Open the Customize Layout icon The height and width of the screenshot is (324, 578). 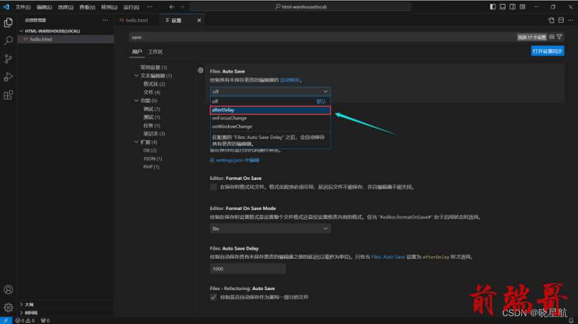523,7
